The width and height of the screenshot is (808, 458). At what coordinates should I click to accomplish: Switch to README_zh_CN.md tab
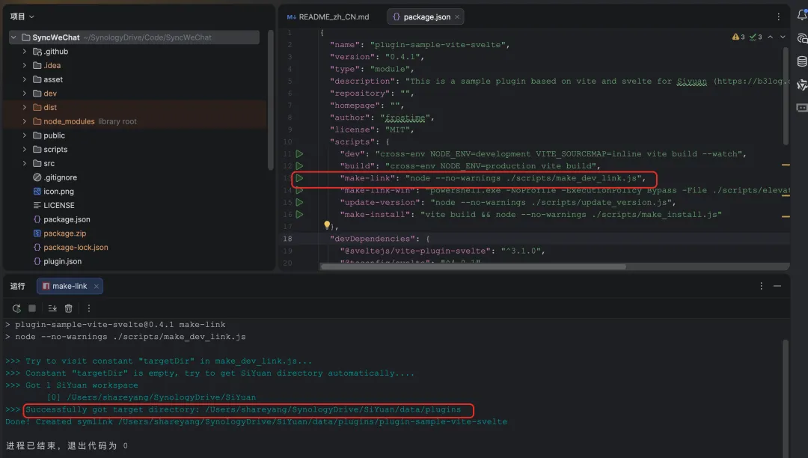click(x=328, y=17)
